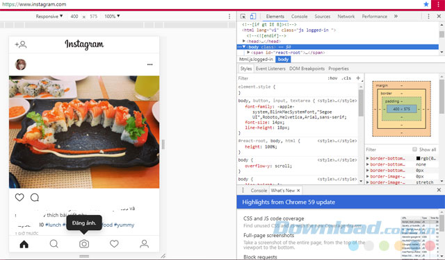445x260 pixels.
Task: Click the Instagram logo
Action: tap(84, 44)
